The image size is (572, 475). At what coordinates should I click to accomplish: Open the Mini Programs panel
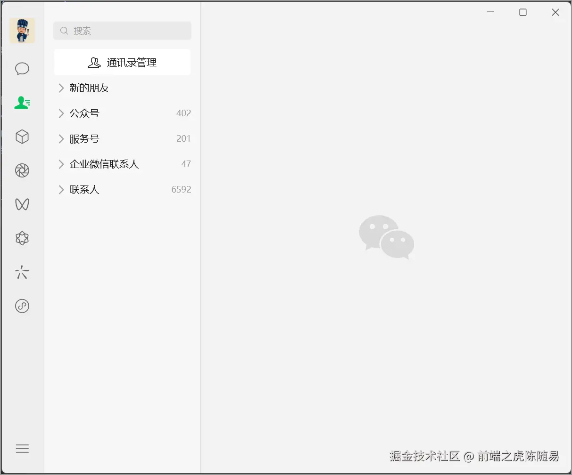(x=22, y=306)
